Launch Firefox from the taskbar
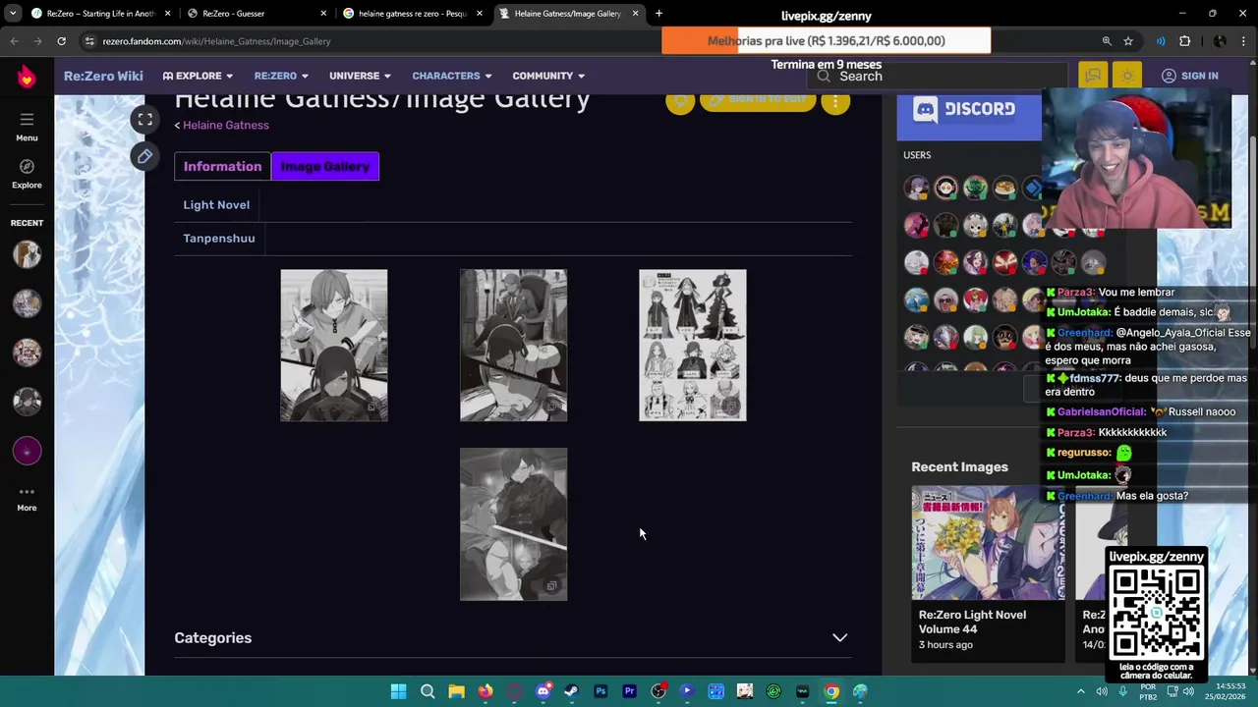This screenshot has width=1258, height=707. click(485, 691)
